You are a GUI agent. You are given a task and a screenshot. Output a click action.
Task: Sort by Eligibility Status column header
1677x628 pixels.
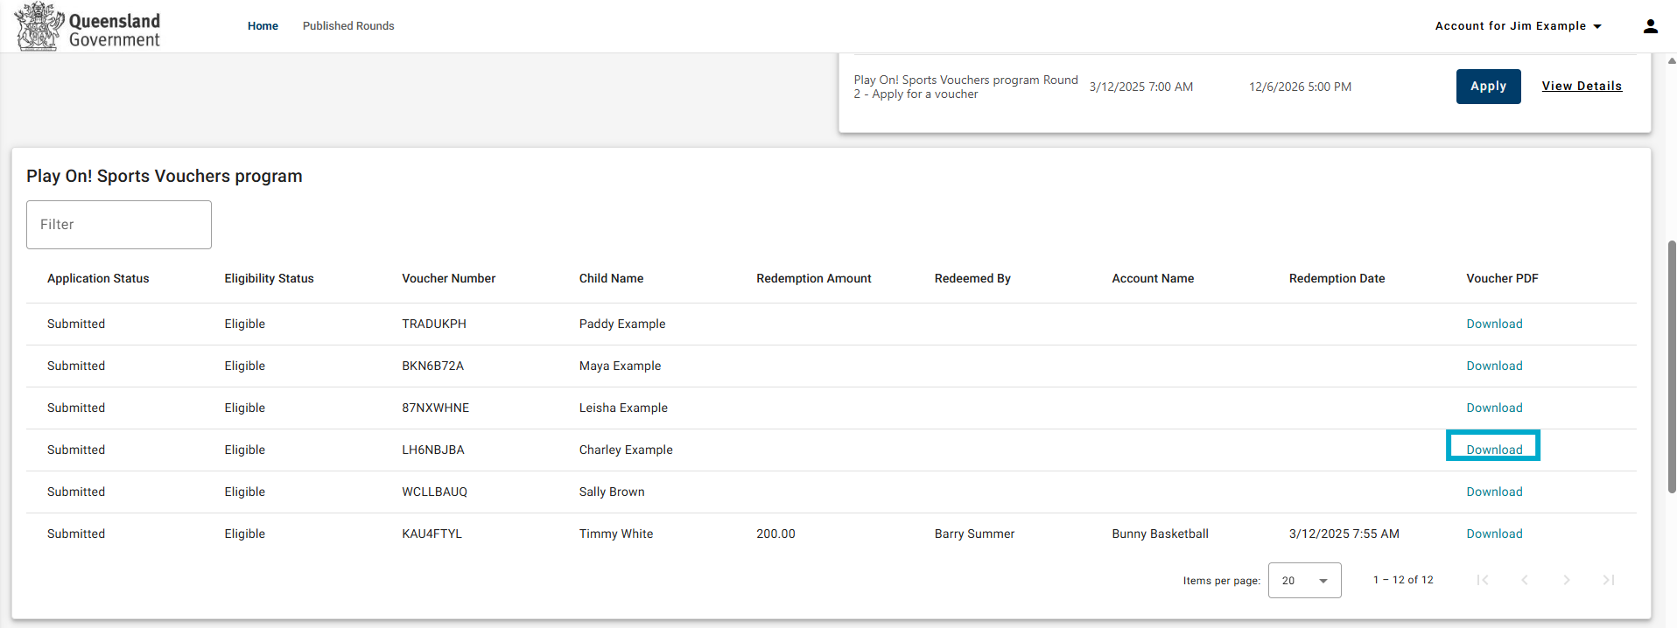click(x=269, y=278)
